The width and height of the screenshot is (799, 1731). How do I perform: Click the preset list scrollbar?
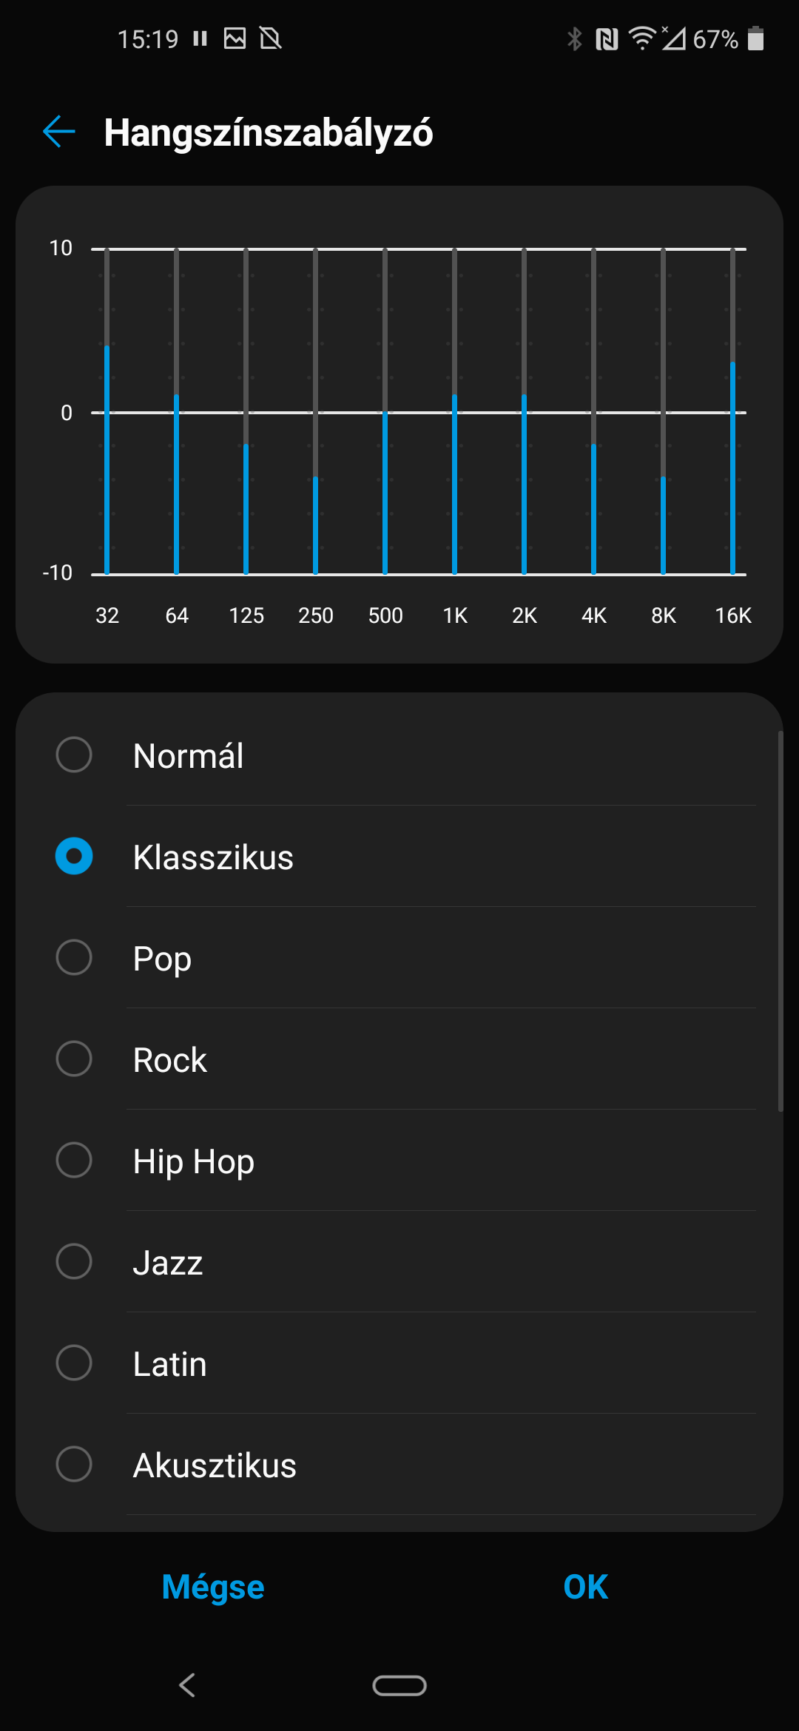(781, 921)
